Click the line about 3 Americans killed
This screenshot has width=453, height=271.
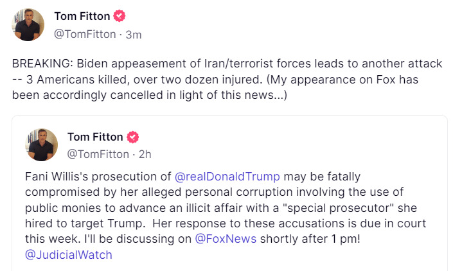click(x=144, y=80)
